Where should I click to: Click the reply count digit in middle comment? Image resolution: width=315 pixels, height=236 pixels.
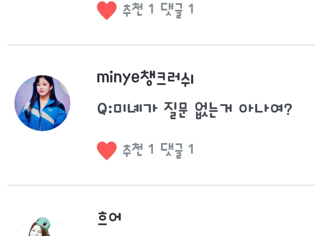click(x=191, y=149)
